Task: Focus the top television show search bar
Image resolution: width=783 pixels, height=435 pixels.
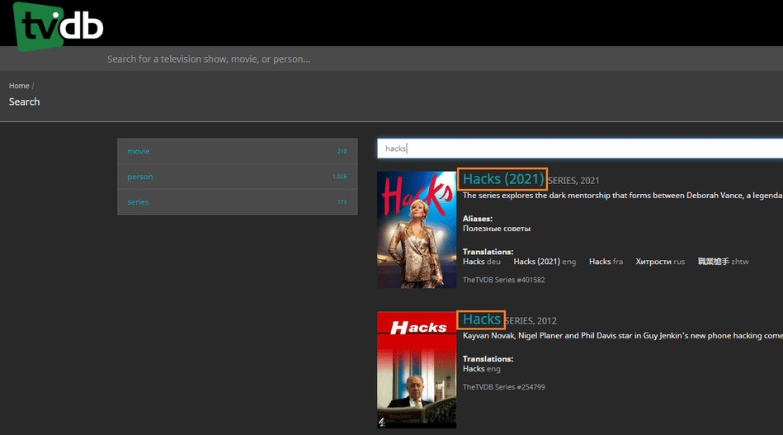Action: [x=391, y=59]
